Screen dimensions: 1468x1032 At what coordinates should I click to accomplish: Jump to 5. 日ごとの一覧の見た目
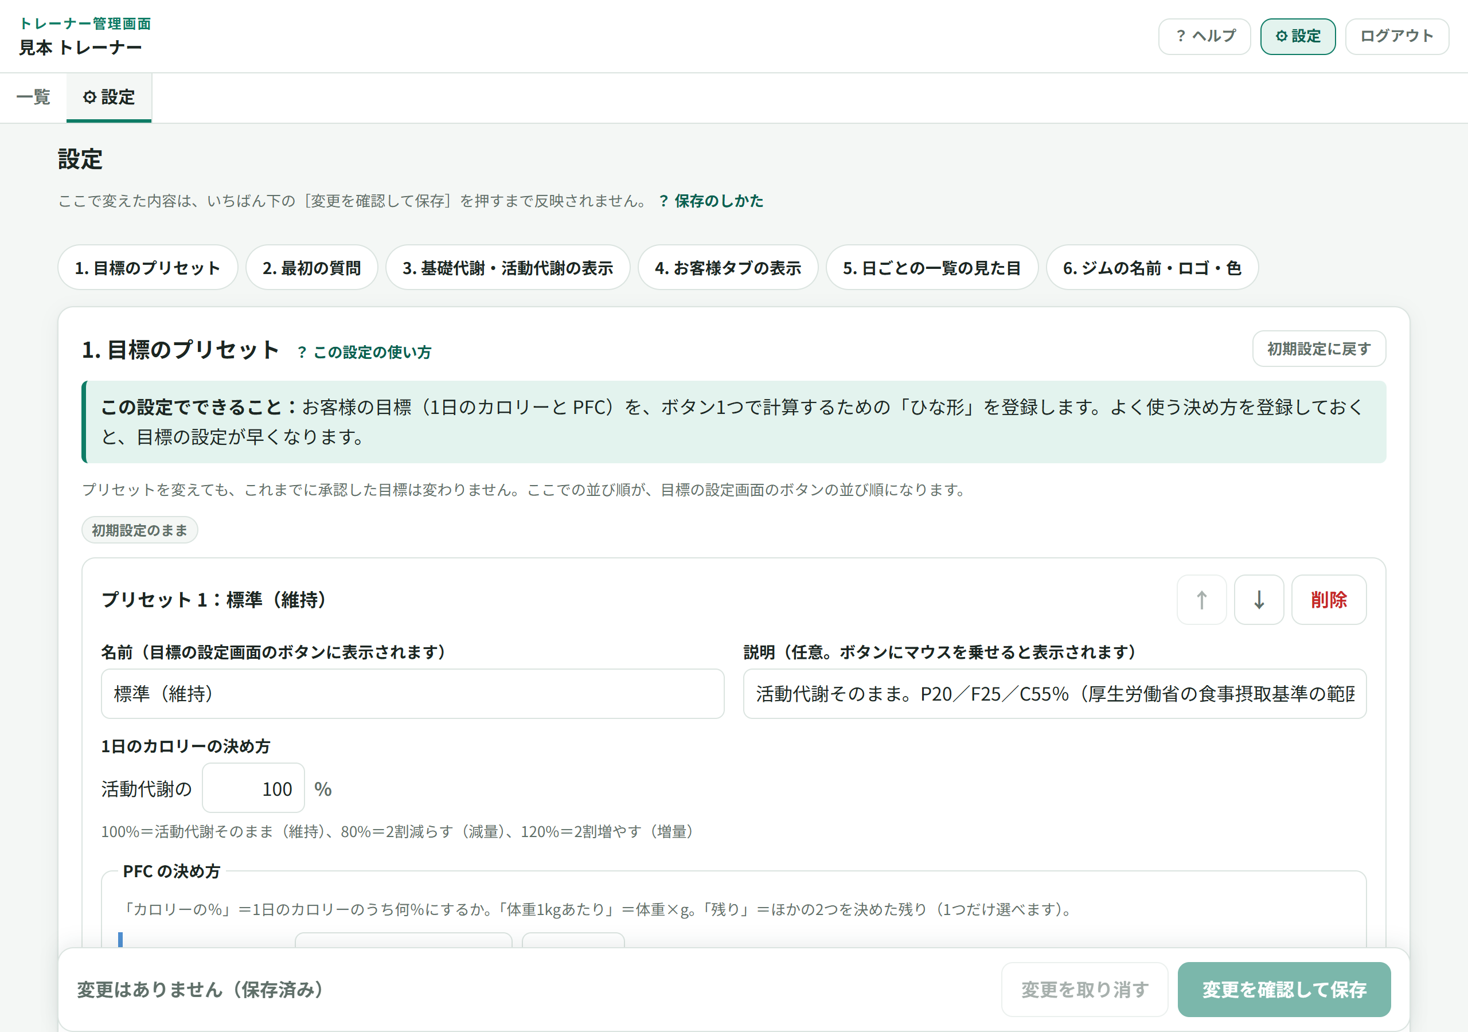tap(932, 267)
